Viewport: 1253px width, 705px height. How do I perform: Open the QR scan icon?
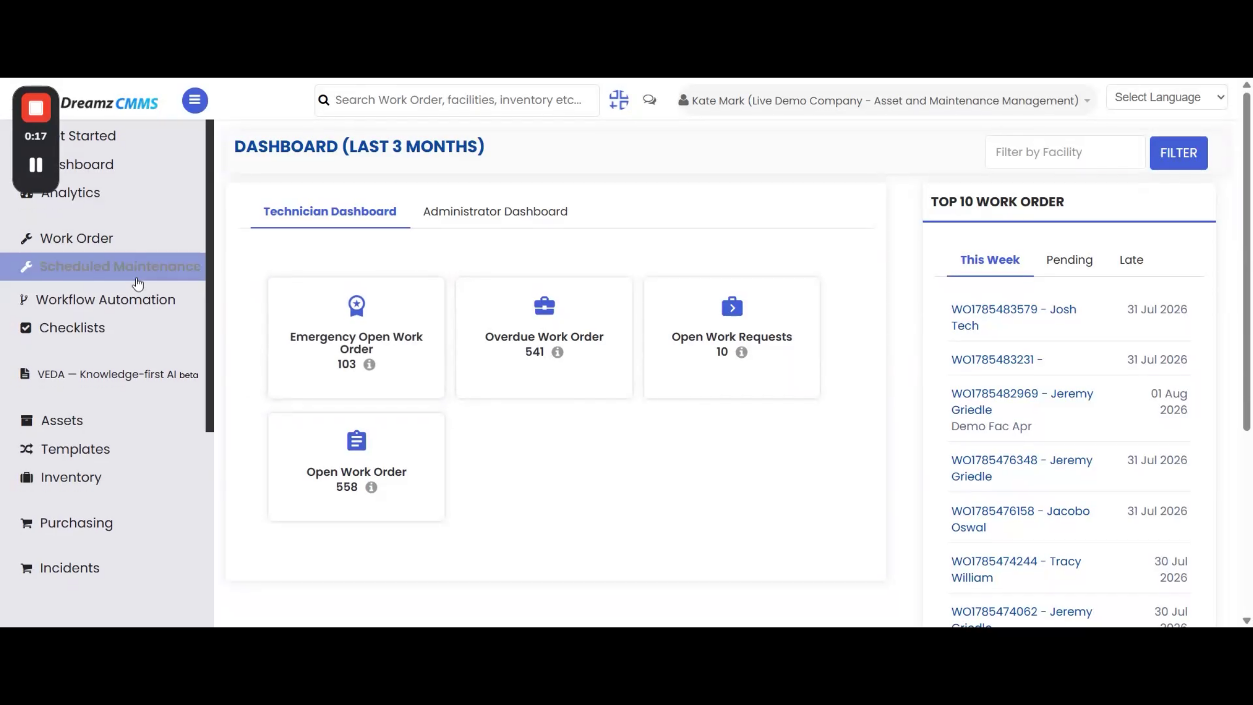619,100
